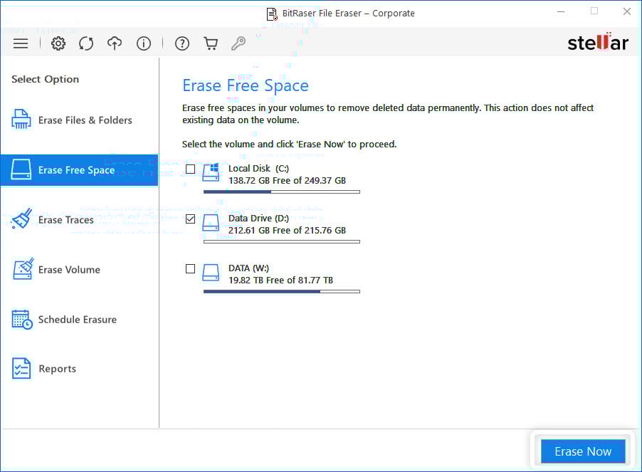642x472 pixels.
Task: Open the hamburger menu
Action: pyautogui.click(x=21, y=43)
